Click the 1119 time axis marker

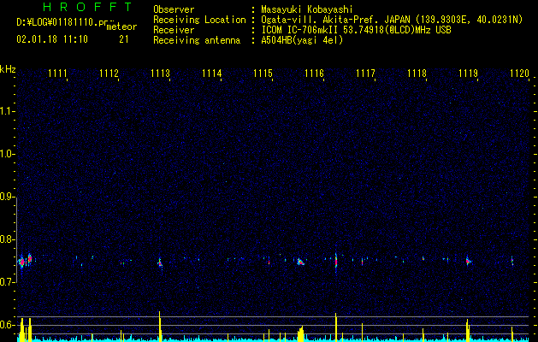(x=469, y=73)
